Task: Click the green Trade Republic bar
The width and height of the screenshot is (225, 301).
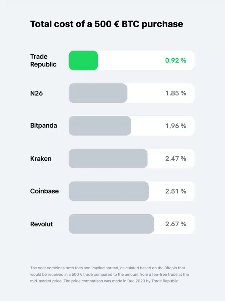Action: coord(83,61)
